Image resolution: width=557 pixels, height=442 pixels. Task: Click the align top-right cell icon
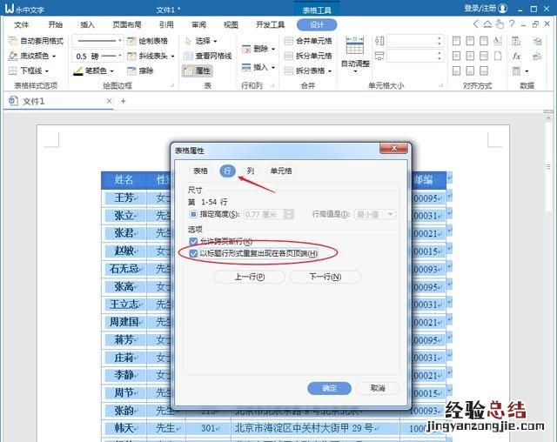[484, 41]
